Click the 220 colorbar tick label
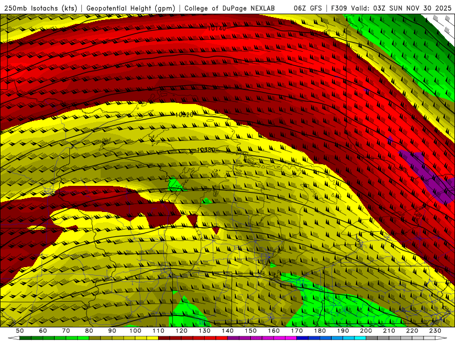This screenshot has height=341, width=455. 412,331
